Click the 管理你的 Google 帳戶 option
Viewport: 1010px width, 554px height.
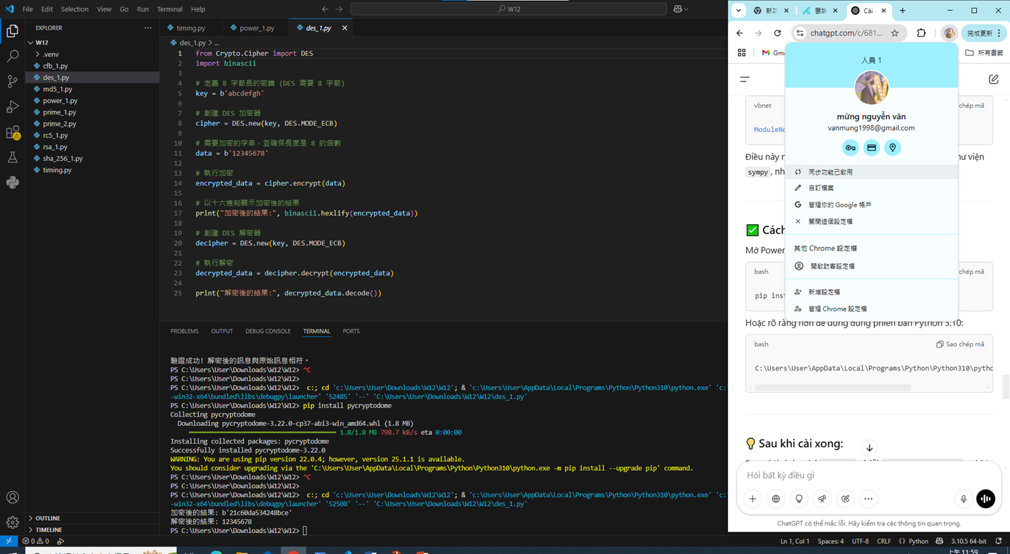840,205
